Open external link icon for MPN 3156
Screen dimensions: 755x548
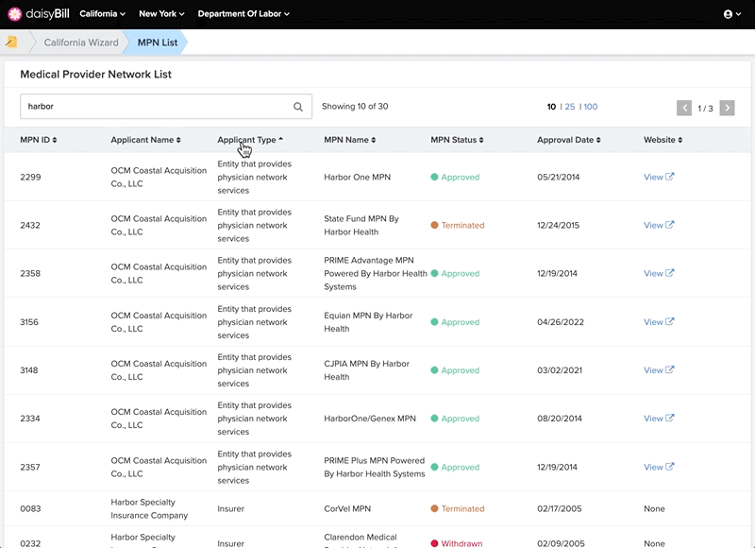pos(670,321)
